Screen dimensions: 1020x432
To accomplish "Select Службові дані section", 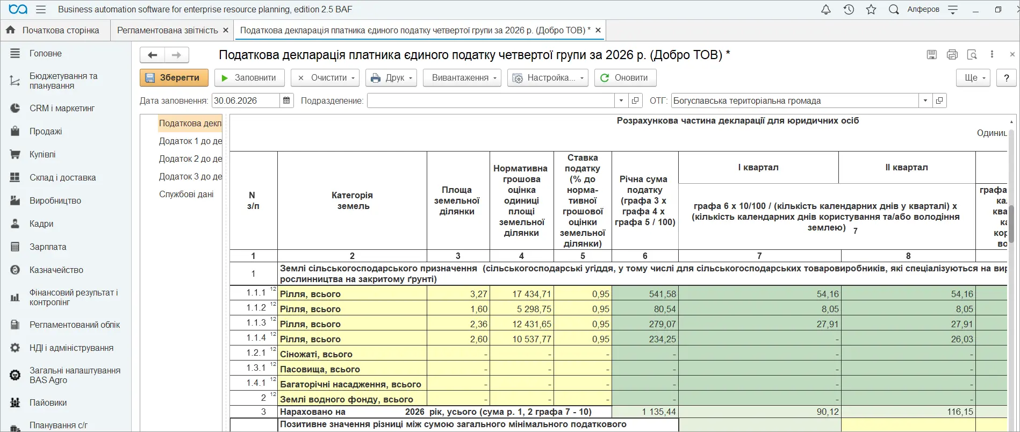I will (x=186, y=194).
